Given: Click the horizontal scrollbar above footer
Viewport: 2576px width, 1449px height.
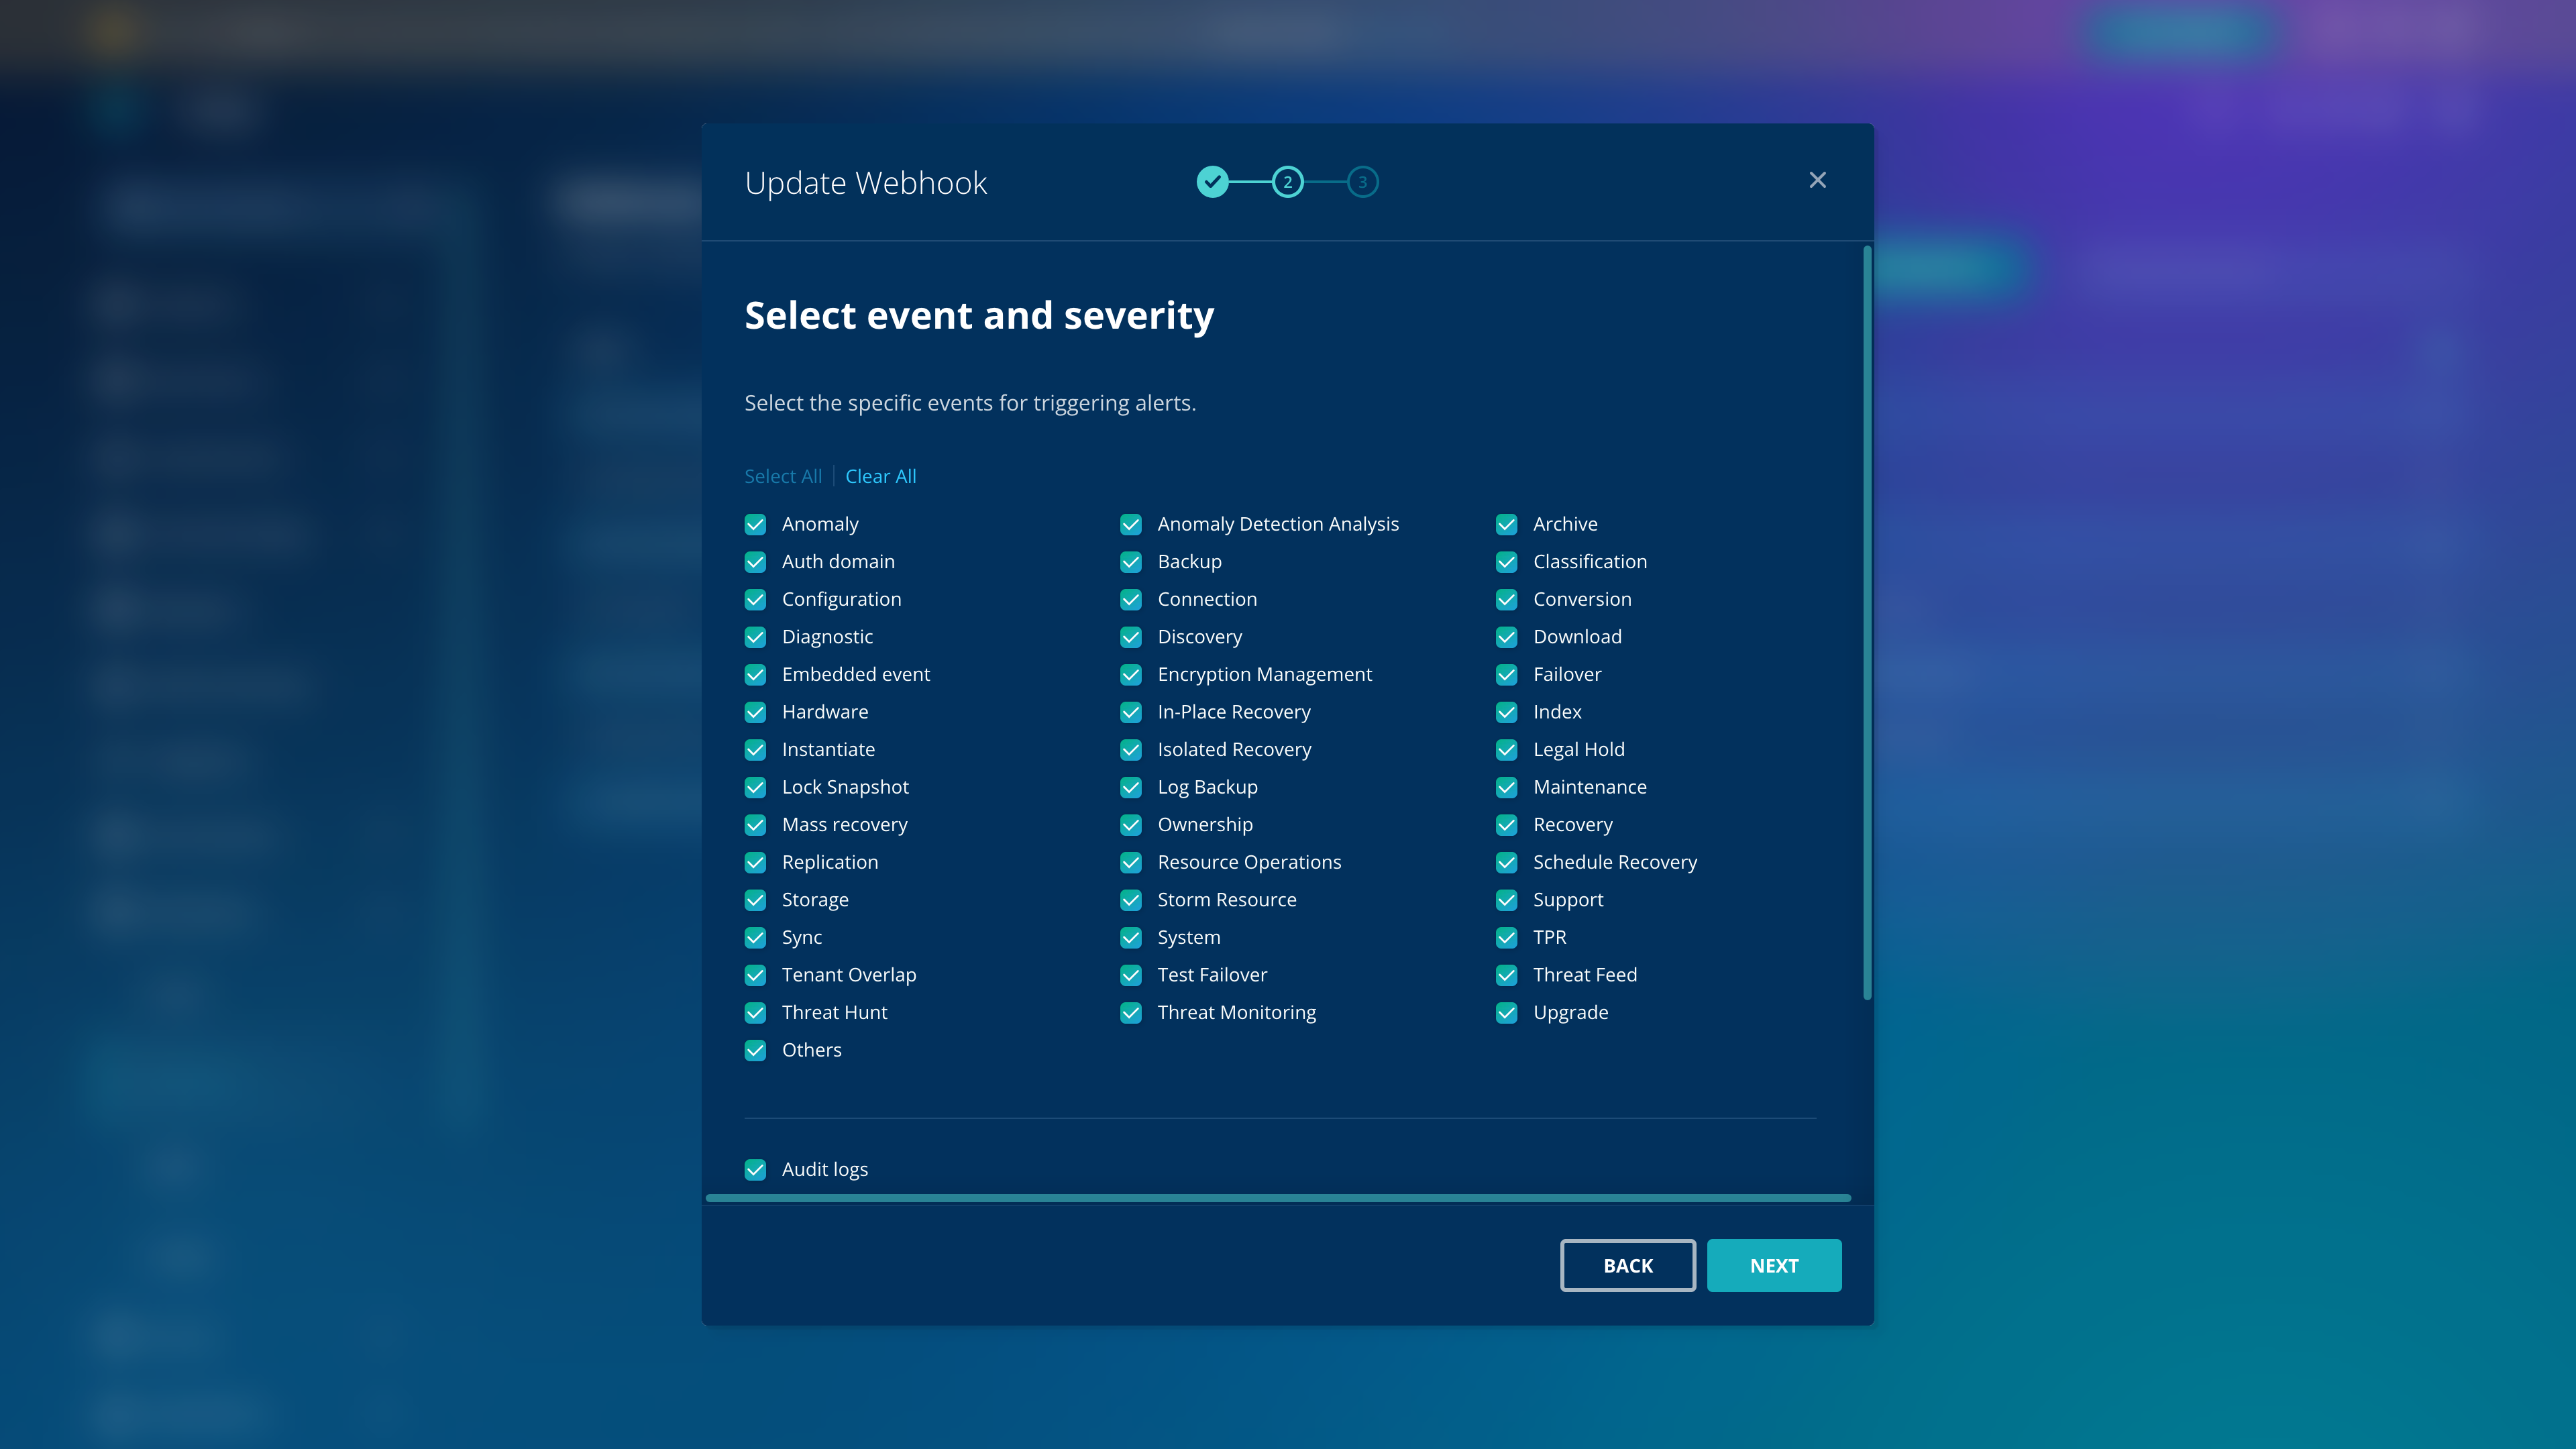Looking at the screenshot, I should 1278,1197.
